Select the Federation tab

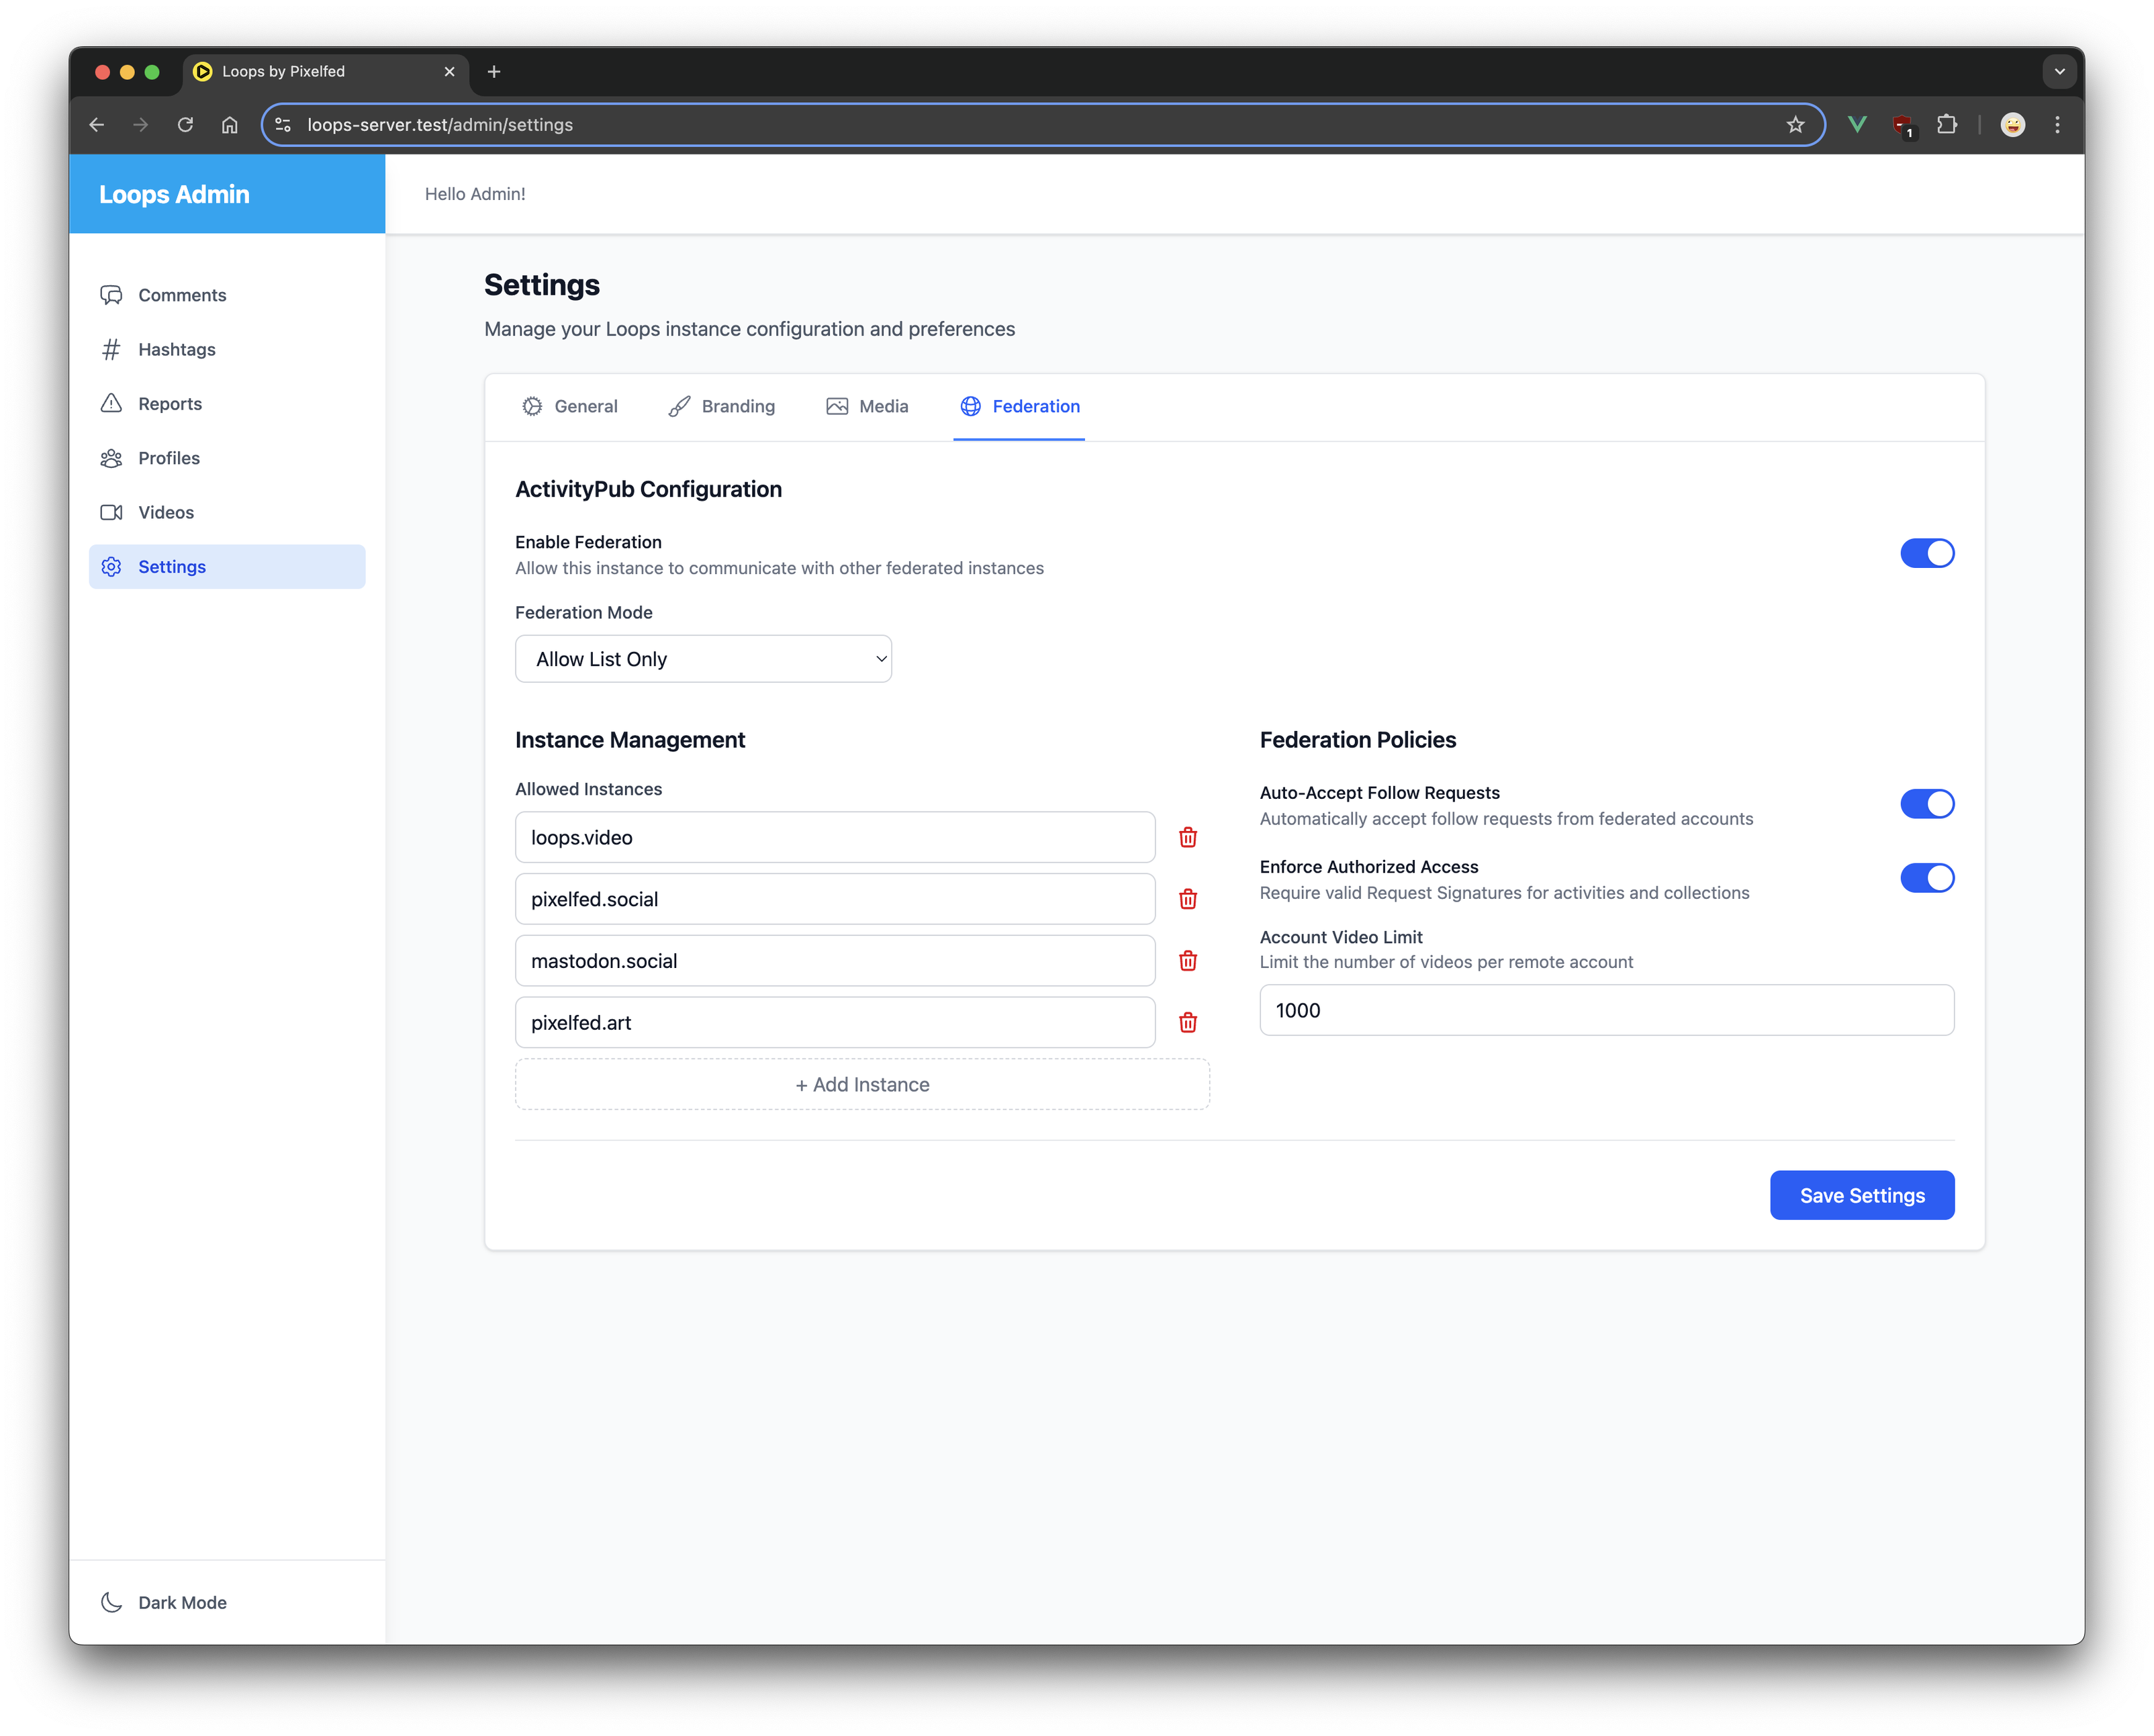point(1019,406)
